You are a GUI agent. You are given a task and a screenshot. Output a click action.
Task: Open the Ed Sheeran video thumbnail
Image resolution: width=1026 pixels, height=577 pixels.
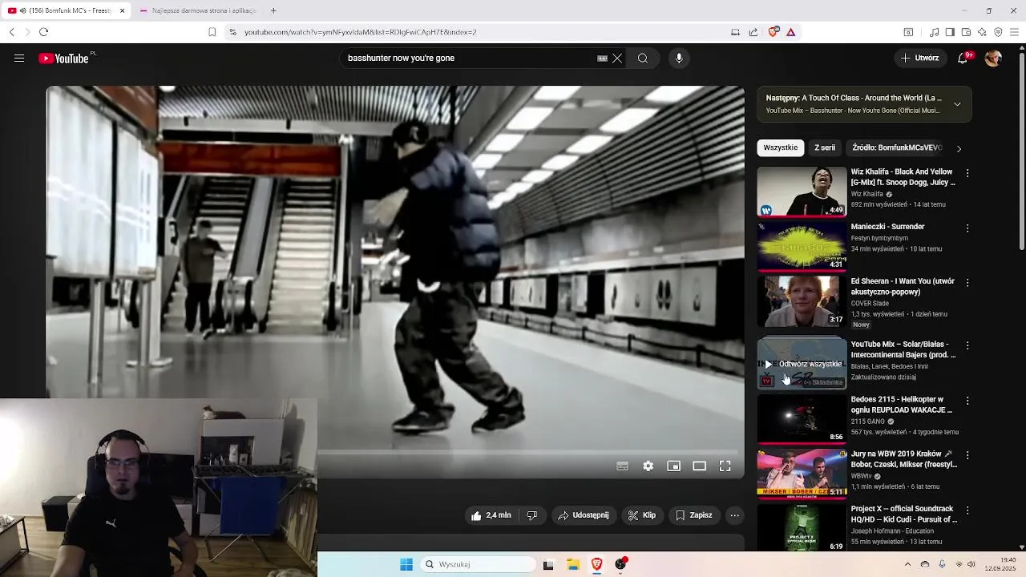point(802,301)
